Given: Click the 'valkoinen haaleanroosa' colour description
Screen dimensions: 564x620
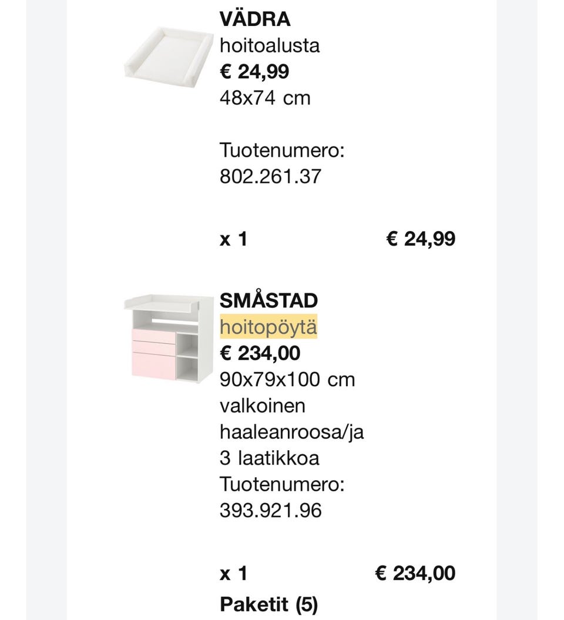Looking at the screenshot, I should pos(291,419).
